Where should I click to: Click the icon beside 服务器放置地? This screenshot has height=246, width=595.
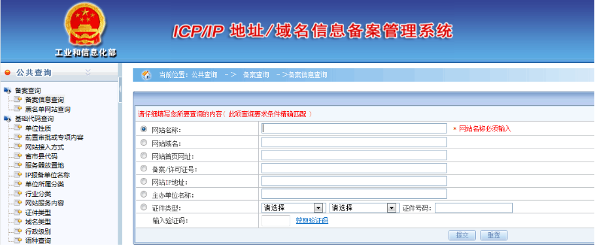(18, 165)
